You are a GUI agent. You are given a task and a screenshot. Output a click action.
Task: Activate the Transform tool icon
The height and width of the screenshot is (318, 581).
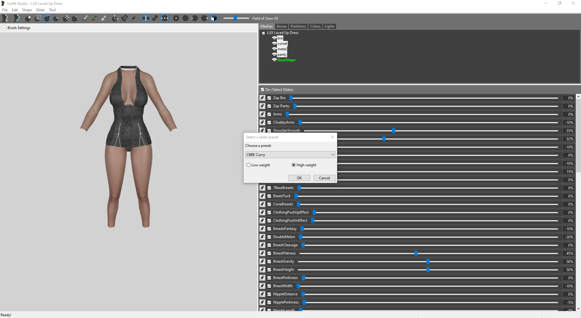pos(115,18)
